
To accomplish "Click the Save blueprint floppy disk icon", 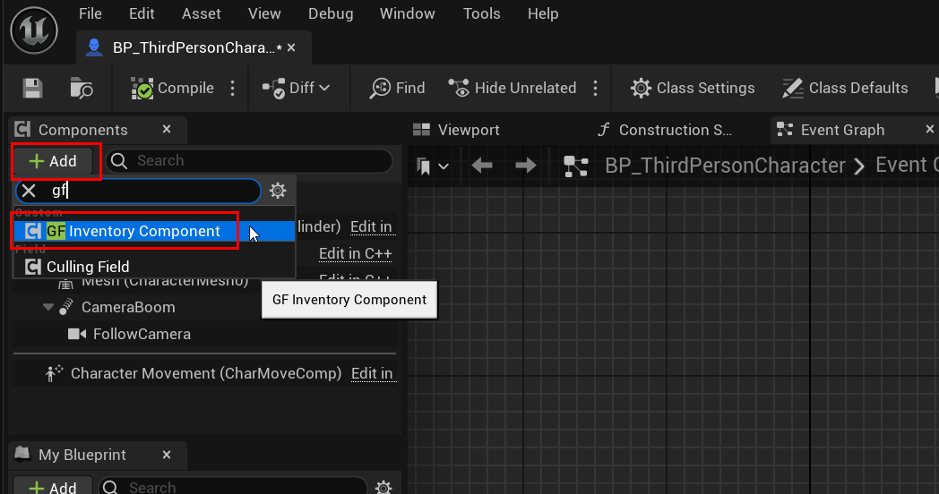I will 33,88.
